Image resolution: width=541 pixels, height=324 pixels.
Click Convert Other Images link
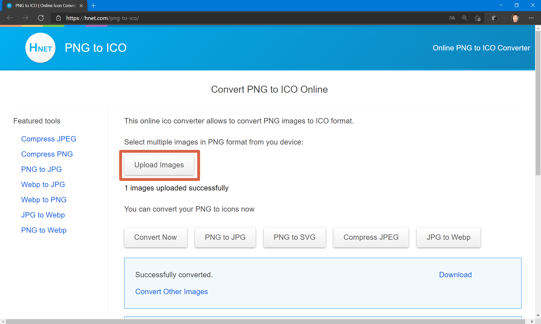[171, 292]
